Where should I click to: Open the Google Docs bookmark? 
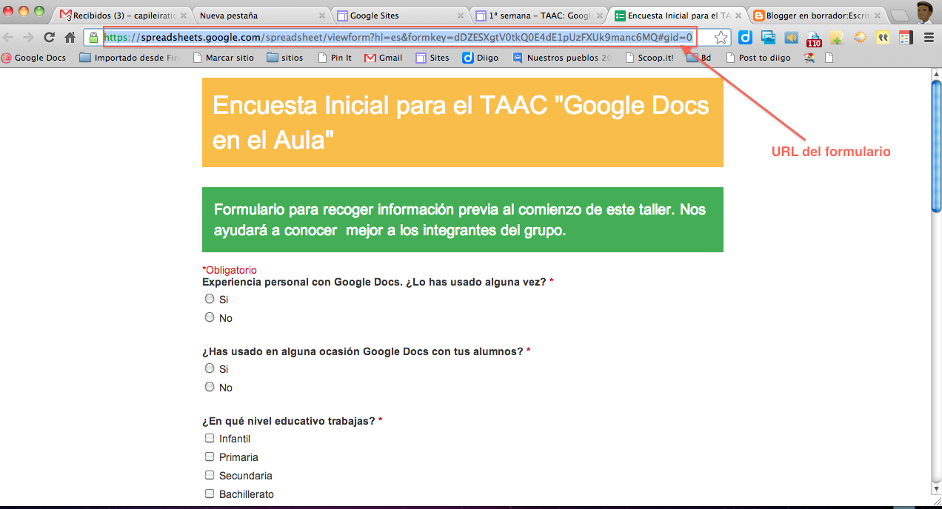pos(34,58)
